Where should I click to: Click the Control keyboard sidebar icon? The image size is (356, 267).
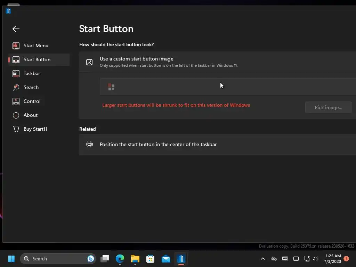[x=16, y=102]
